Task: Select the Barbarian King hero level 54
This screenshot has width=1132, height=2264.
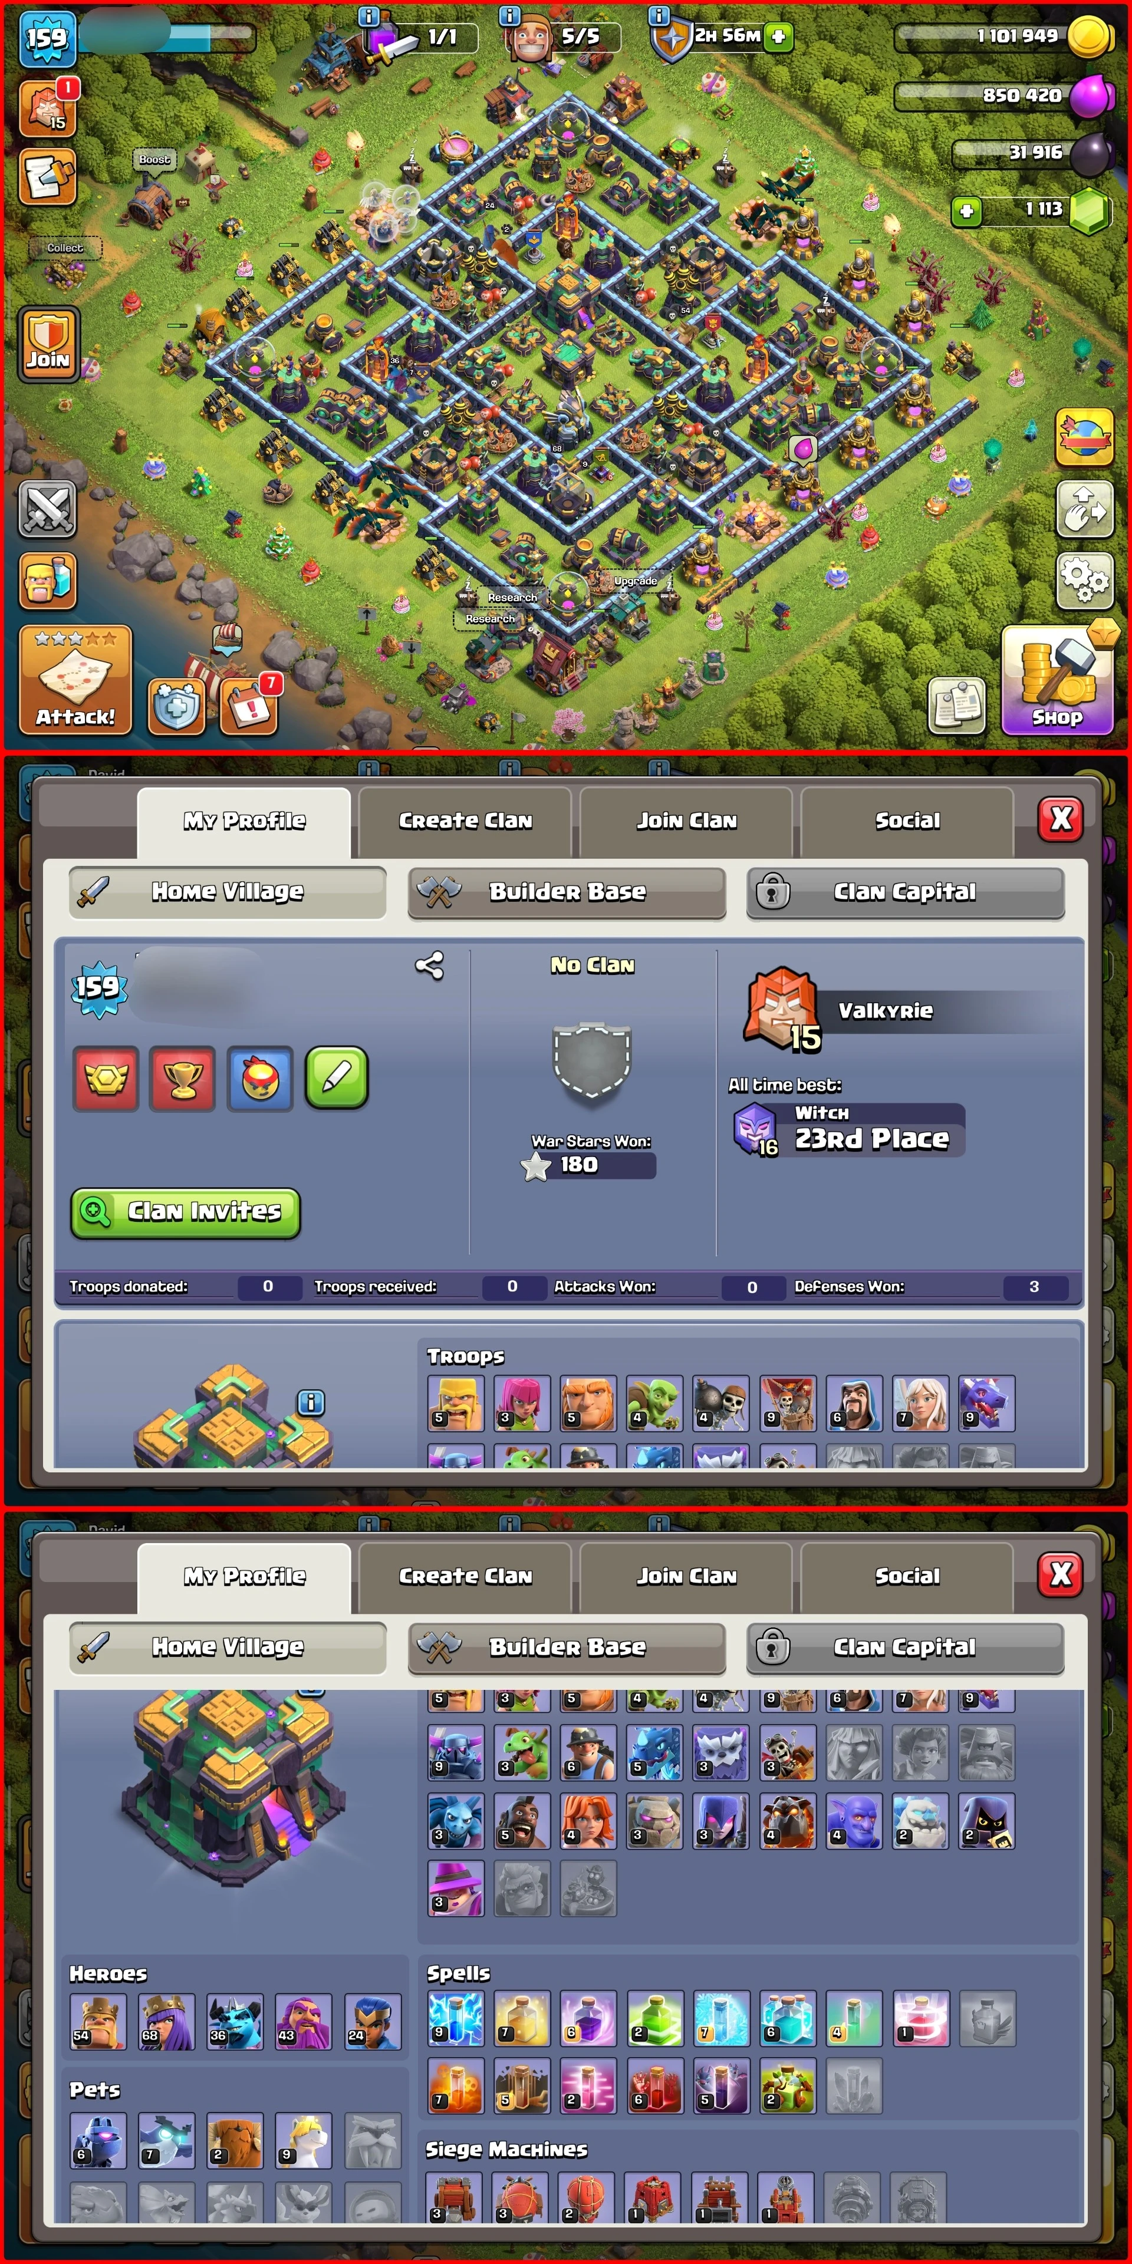Action: coord(98,2021)
